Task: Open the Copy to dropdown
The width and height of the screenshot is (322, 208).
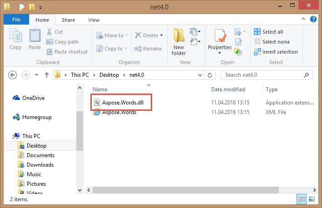Action: [x=112, y=49]
